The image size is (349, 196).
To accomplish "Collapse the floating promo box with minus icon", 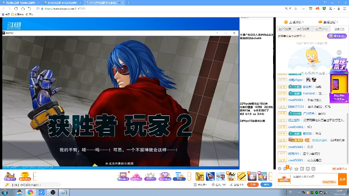I will click(x=339, y=53).
